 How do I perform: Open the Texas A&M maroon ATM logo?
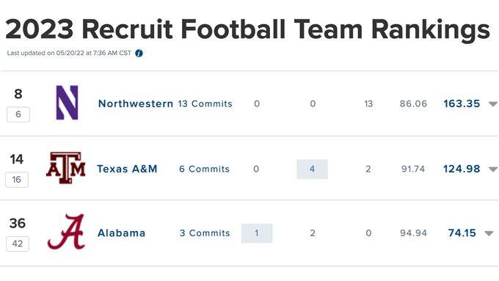[66, 168]
